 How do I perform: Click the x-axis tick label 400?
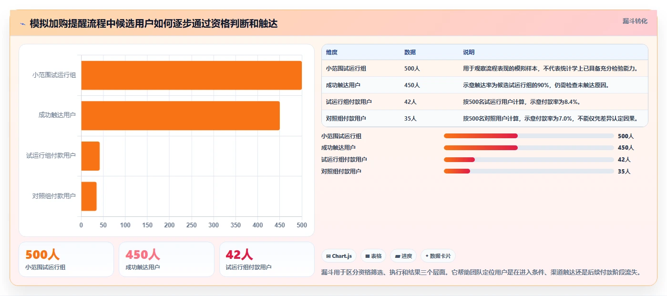(257, 225)
